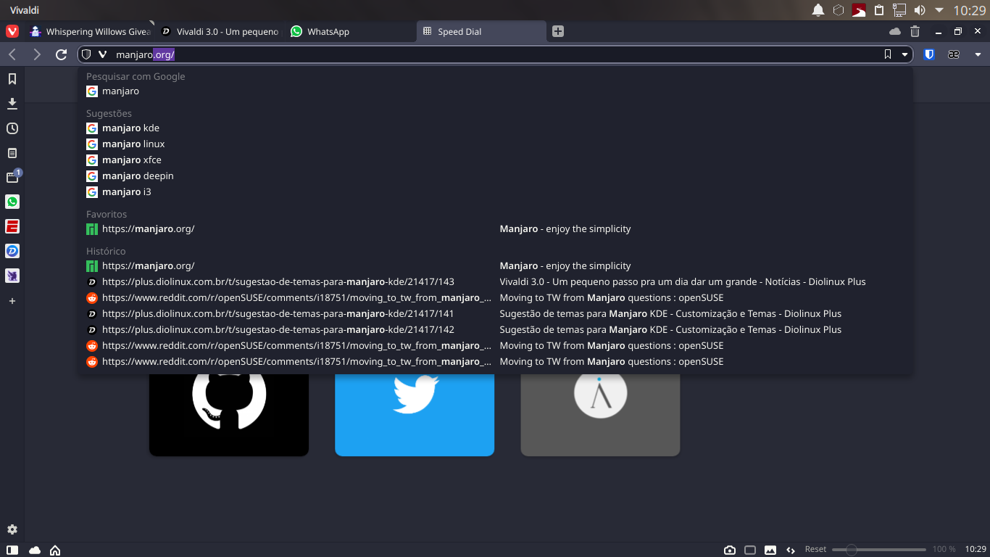Search Google for manjaro

click(495, 91)
